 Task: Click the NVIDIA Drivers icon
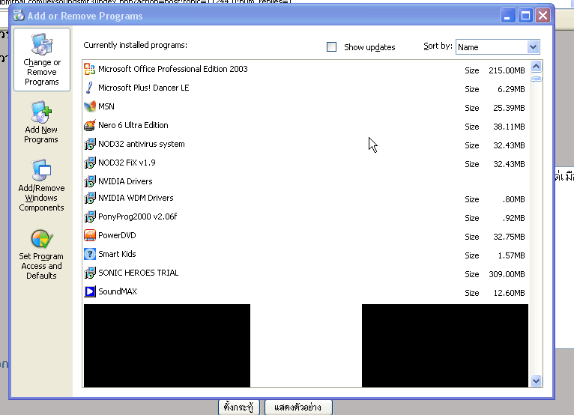tap(90, 181)
